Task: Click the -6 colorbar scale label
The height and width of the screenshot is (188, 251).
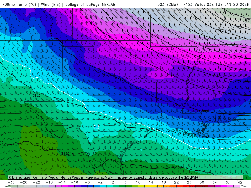Action: click(x=88, y=182)
